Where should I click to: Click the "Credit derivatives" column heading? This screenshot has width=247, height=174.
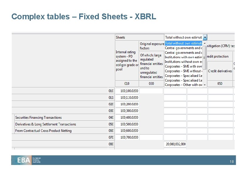point(220,70)
